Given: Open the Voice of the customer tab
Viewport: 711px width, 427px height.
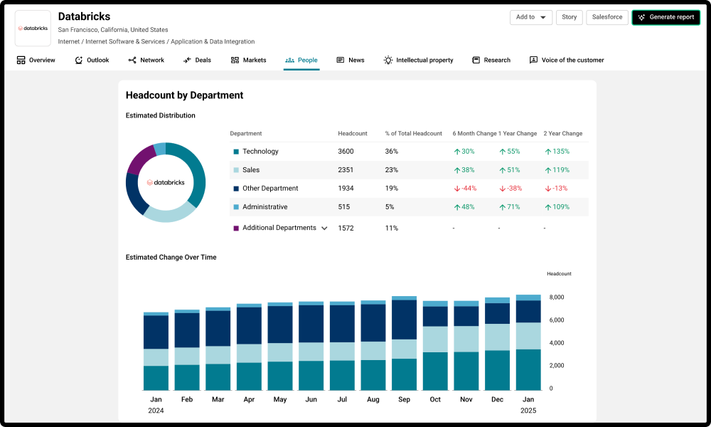Looking at the screenshot, I should coord(572,60).
